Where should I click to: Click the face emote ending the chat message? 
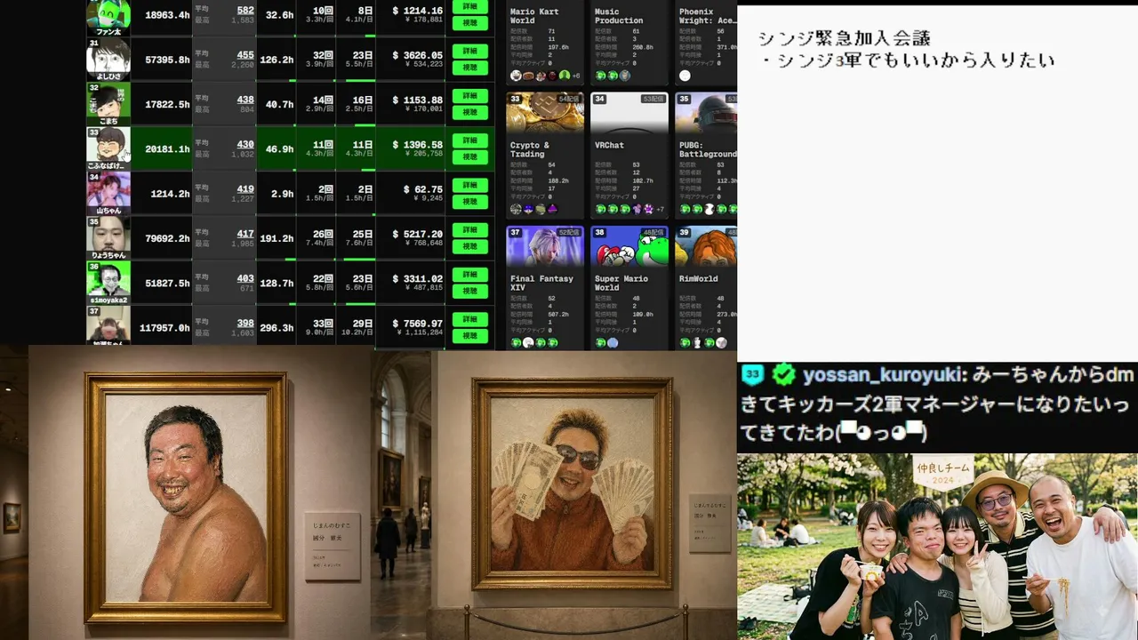[x=883, y=432]
